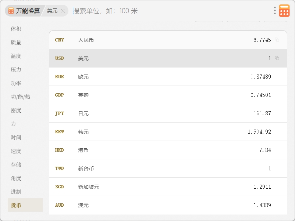Click the AUD value 1.4389
The height and width of the screenshot is (221, 295).
click(x=262, y=205)
